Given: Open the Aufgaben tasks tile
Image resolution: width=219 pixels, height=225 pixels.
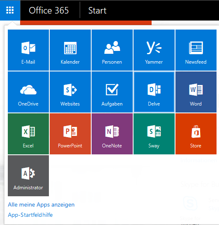Looking at the screenshot, I should pyautogui.click(x=112, y=92).
